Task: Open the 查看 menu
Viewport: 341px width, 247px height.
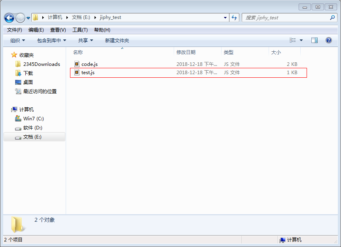Action: (57, 30)
